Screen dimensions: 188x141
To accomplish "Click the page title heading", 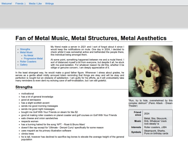I will tap(91, 38).
